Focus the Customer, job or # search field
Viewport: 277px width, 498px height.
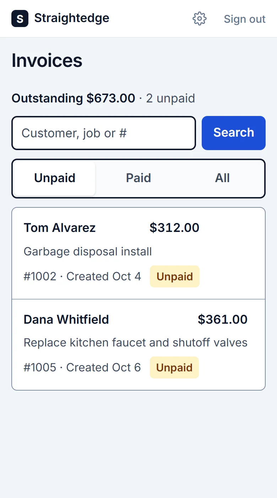(104, 133)
